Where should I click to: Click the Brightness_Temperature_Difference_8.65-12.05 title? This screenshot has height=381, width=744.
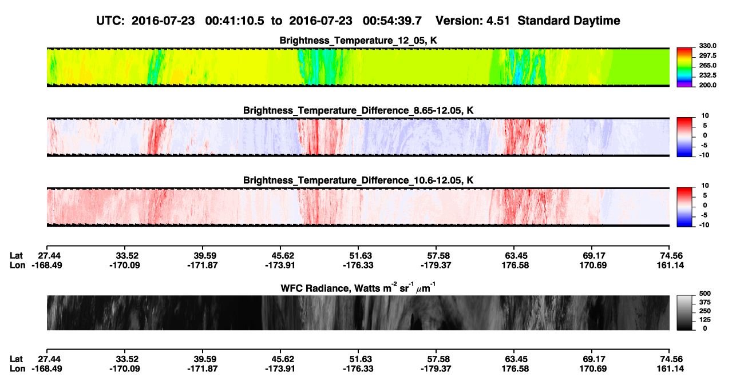358,110
